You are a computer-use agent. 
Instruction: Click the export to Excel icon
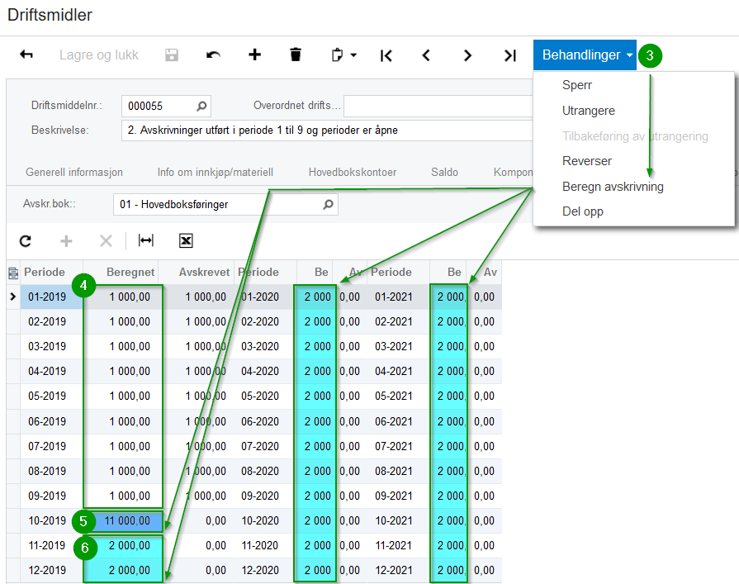pos(186,241)
